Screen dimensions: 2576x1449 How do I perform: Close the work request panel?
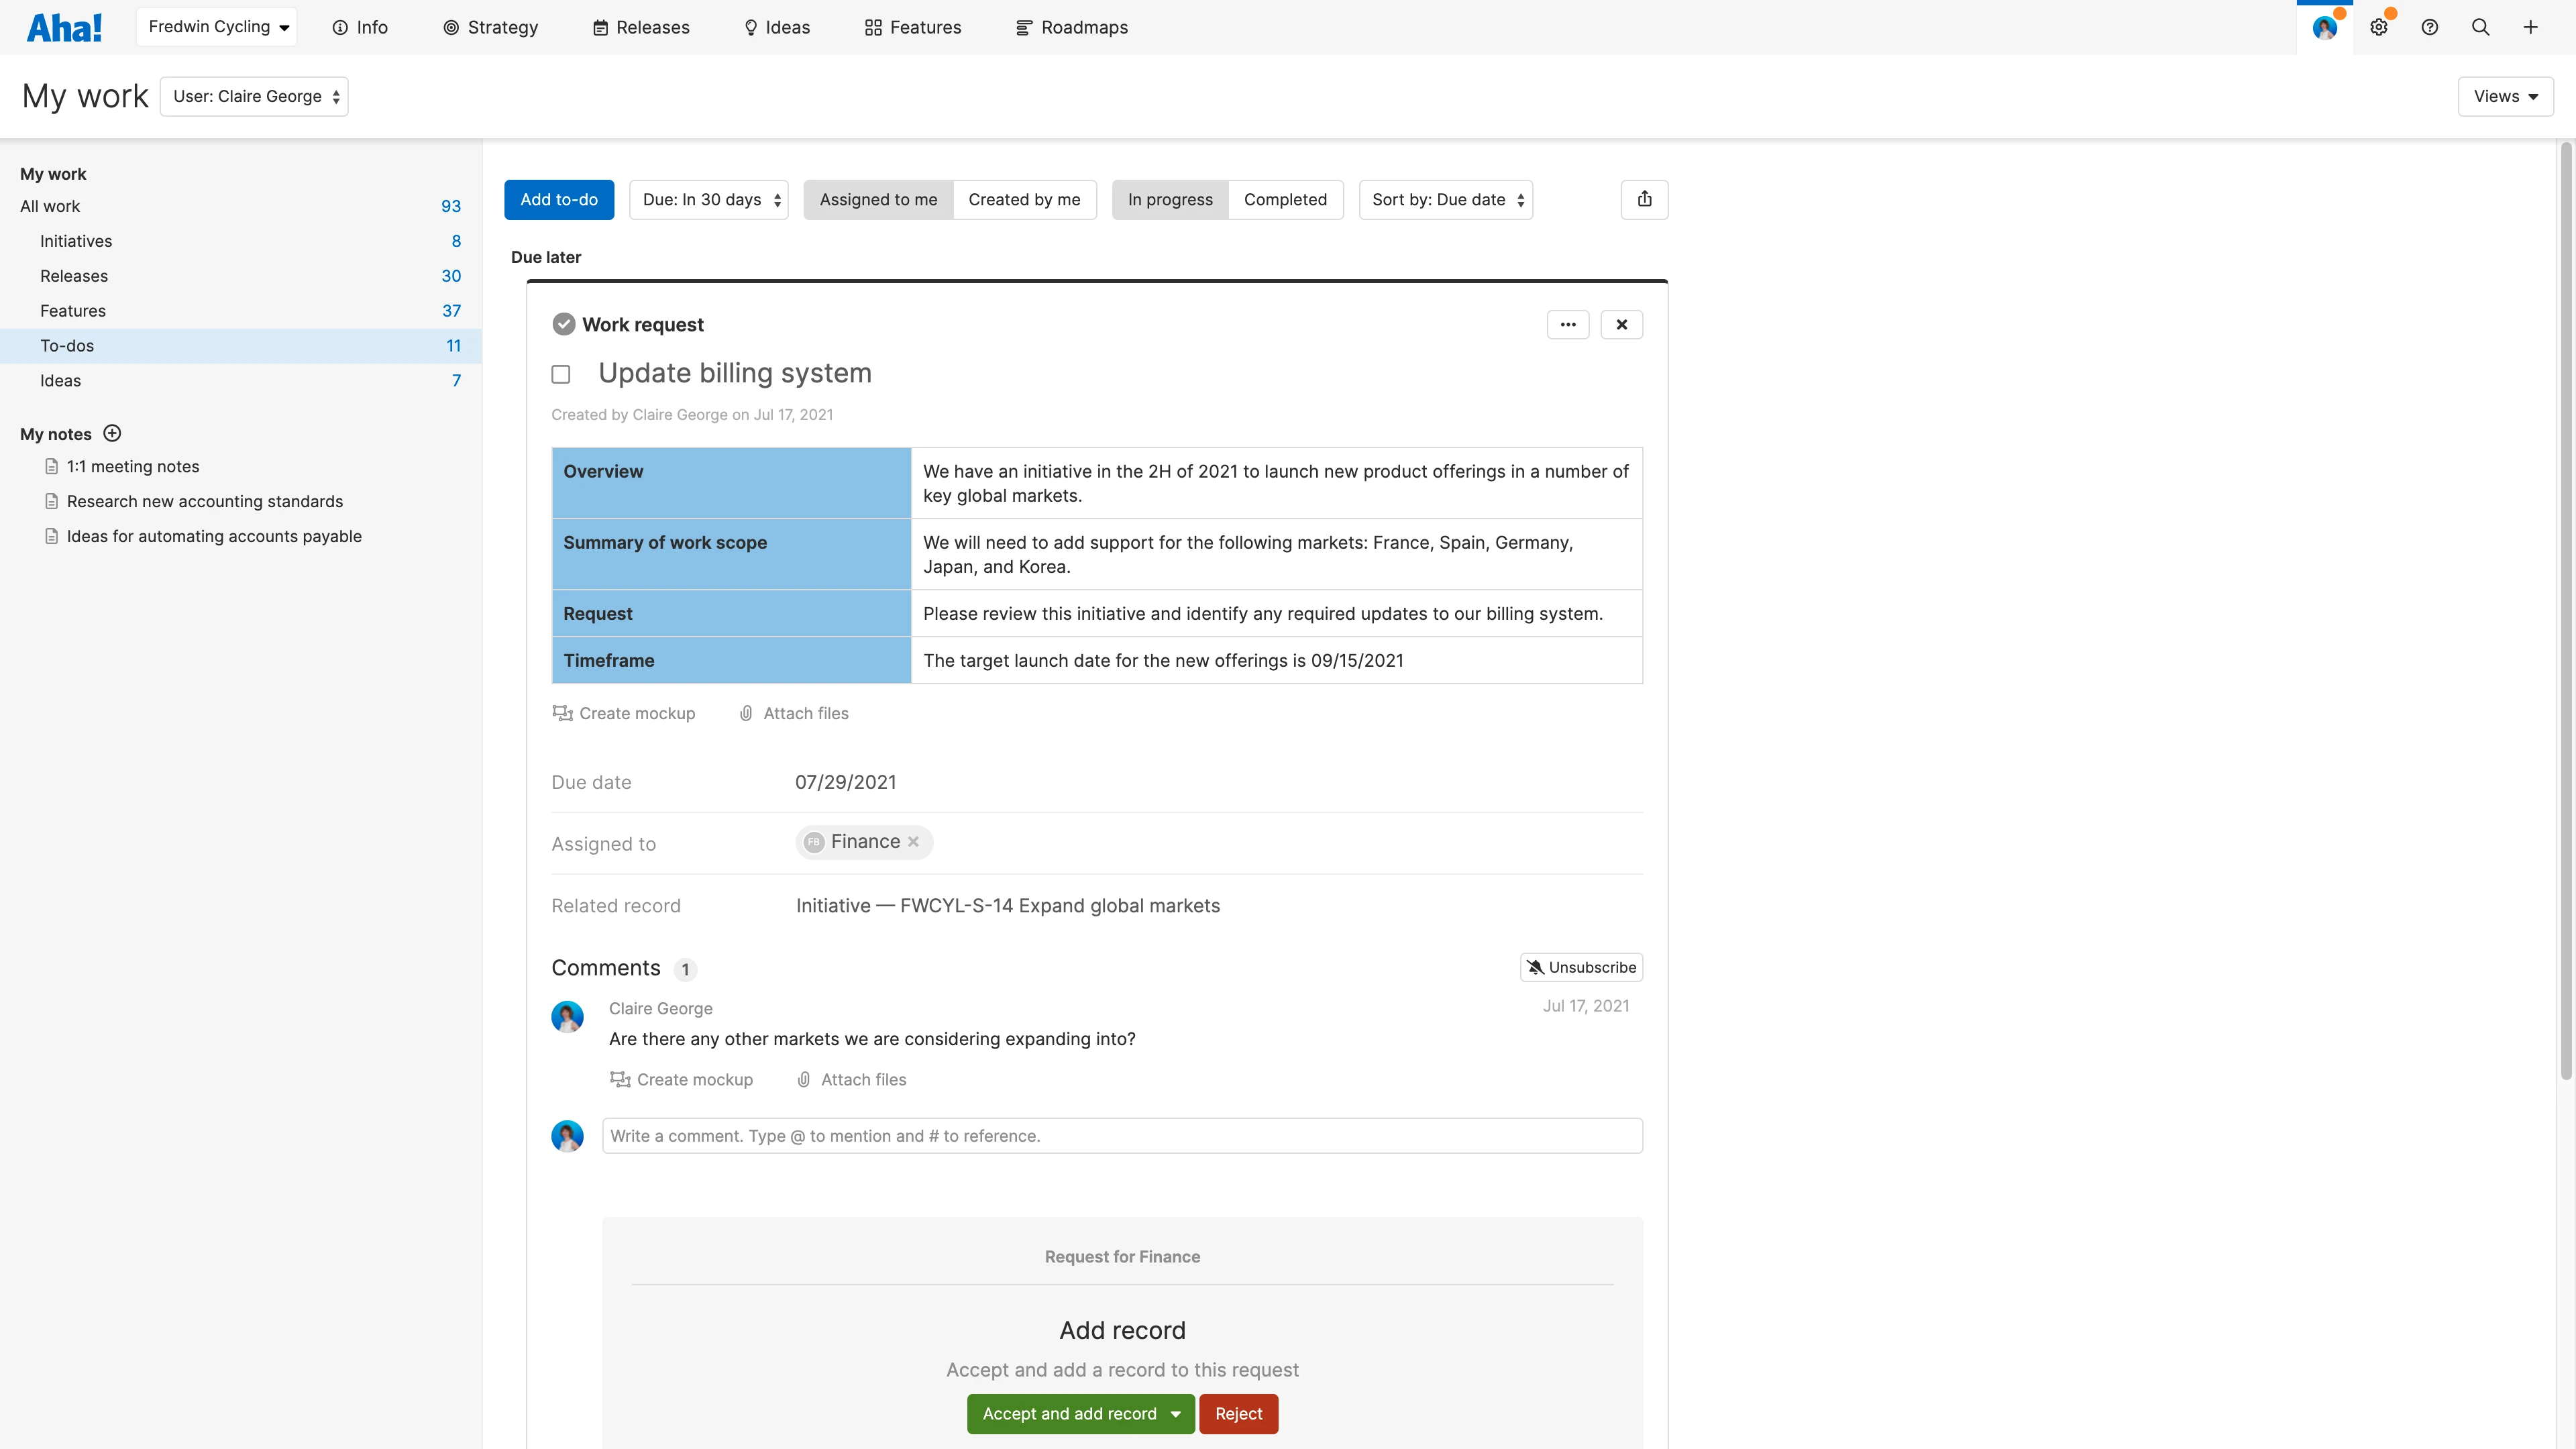coord(1621,324)
